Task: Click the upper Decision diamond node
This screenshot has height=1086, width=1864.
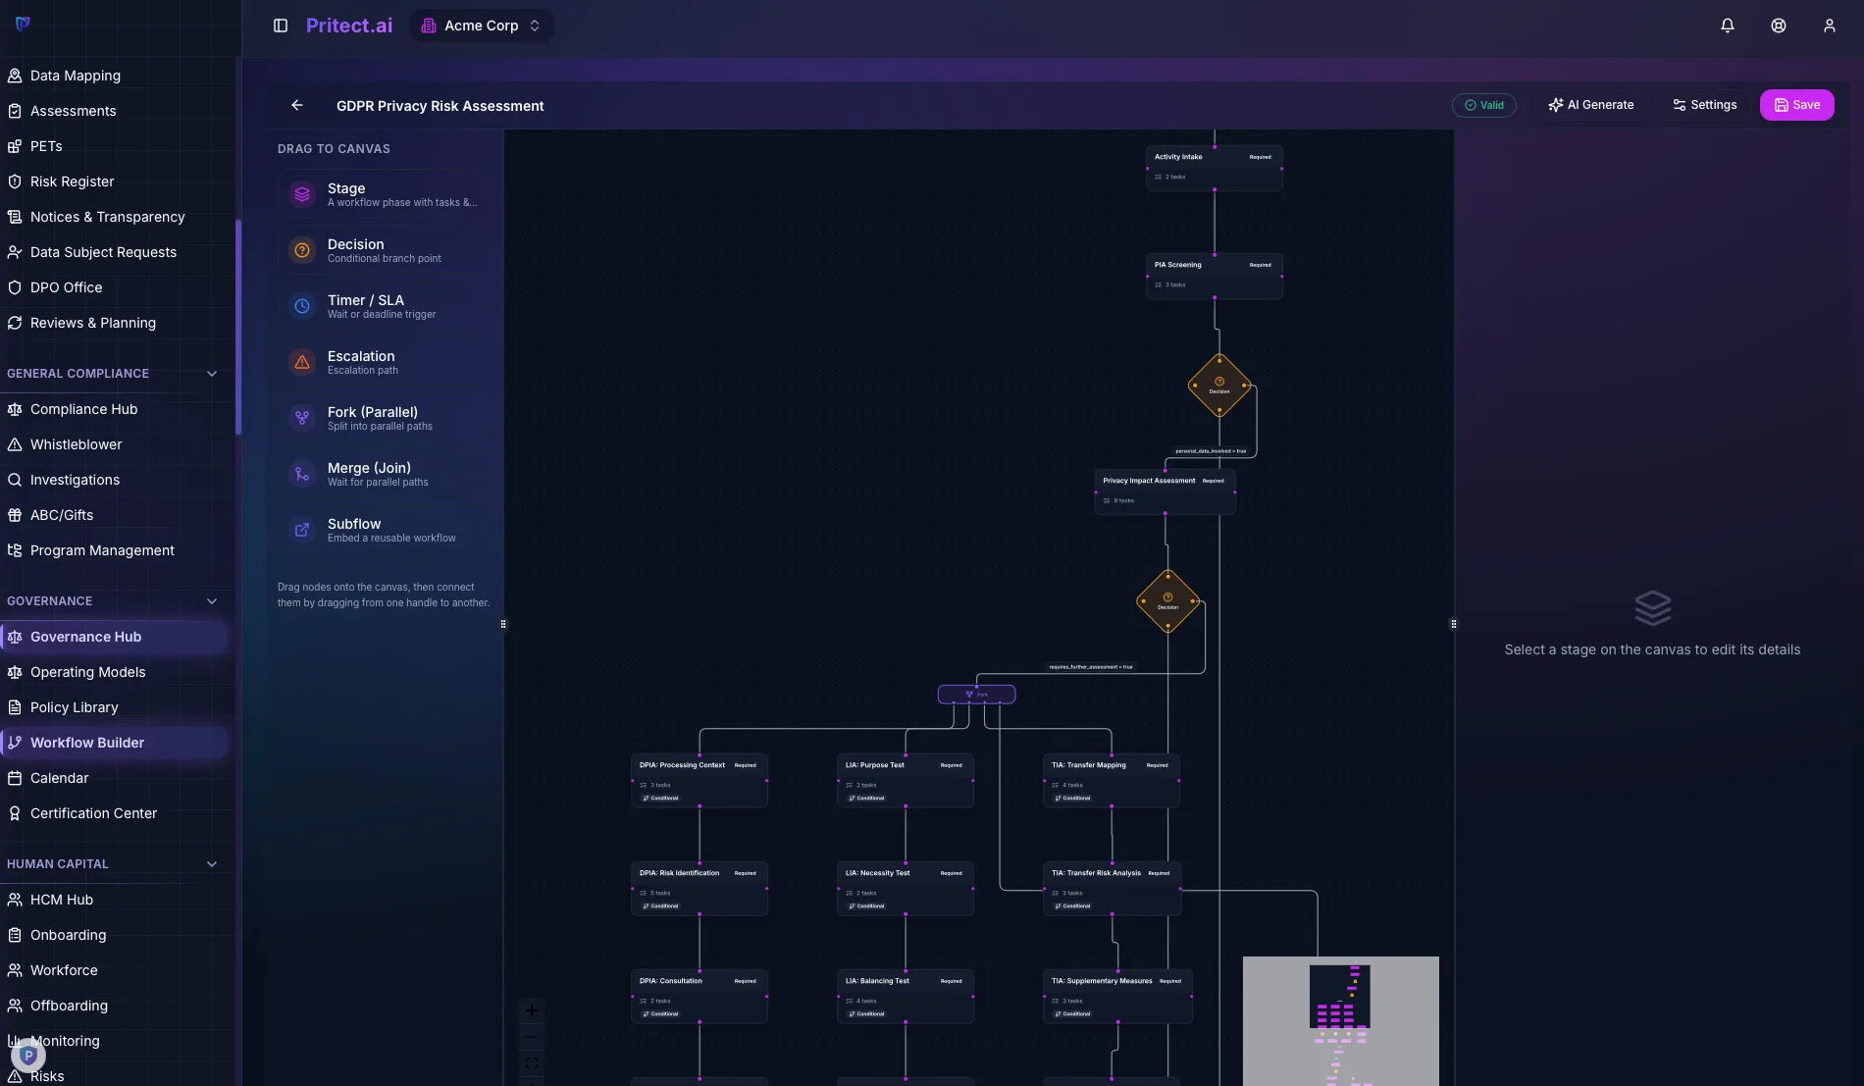Action: point(1219,386)
